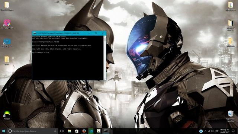Click the microphone icon in search box
Viewport: 238px width, 134px height.
tap(55, 131)
